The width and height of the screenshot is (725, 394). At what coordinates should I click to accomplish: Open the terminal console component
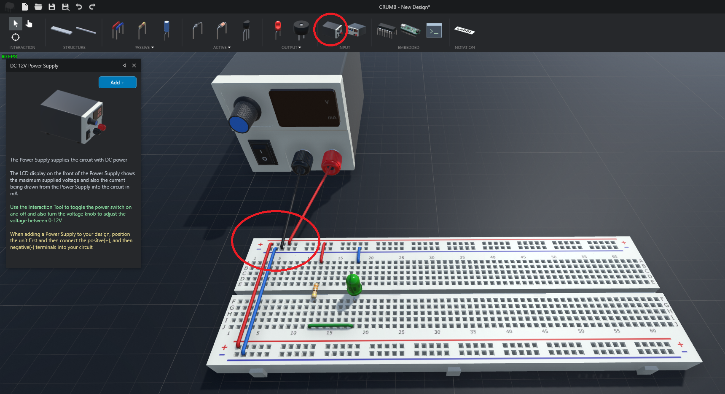[x=434, y=30]
